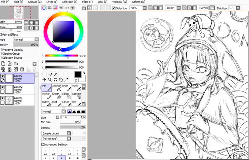Screen dimensions: 249x160
Task: Click the swap foreground/background colors arrow
Action: [x=84, y=73]
